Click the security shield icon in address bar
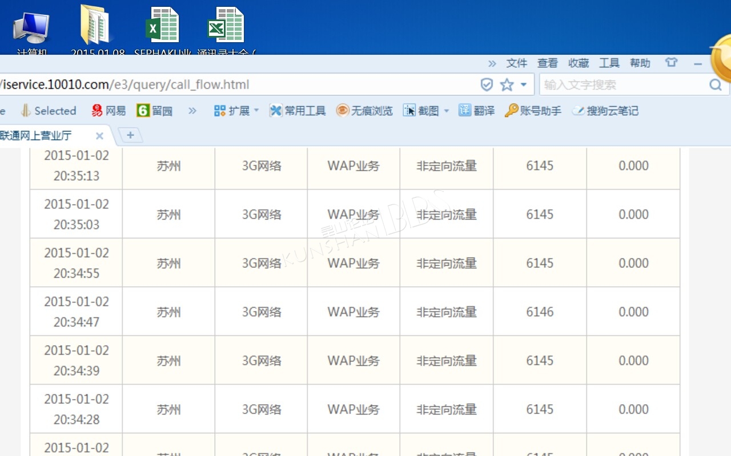Screen dimensions: 731x456 pos(487,85)
